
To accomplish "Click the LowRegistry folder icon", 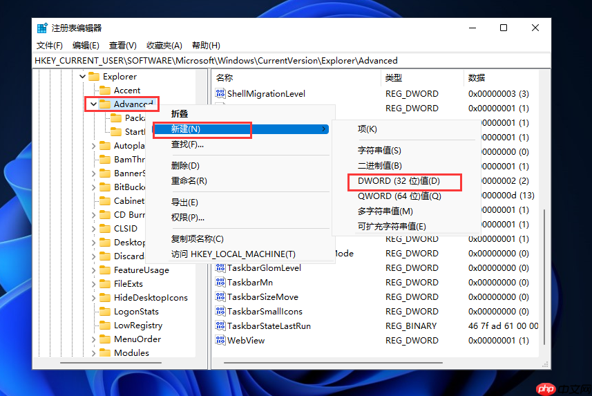I will (104, 326).
